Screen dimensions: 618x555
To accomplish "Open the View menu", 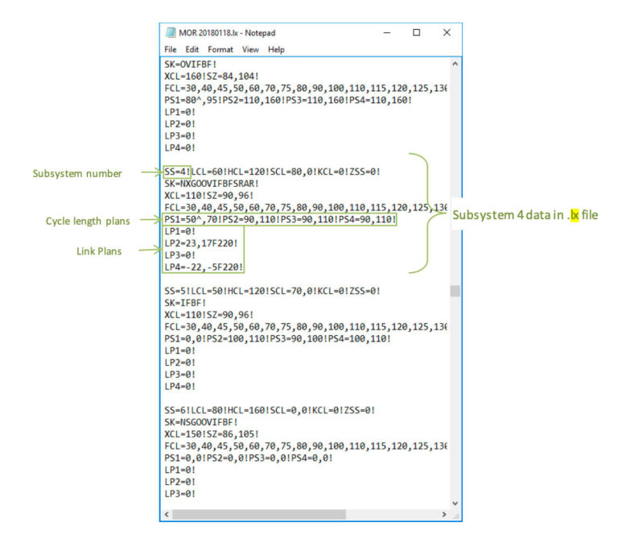I will click(x=250, y=49).
